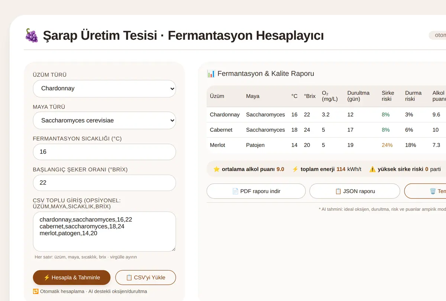Click the ortalama alkol puanı 9.0 value
Viewport: 446px width, 301px height.
pos(280,169)
